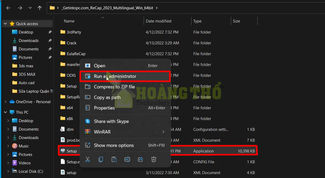Choose Share with Skype
The width and height of the screenshot is (325, 178).
(125, 121)
